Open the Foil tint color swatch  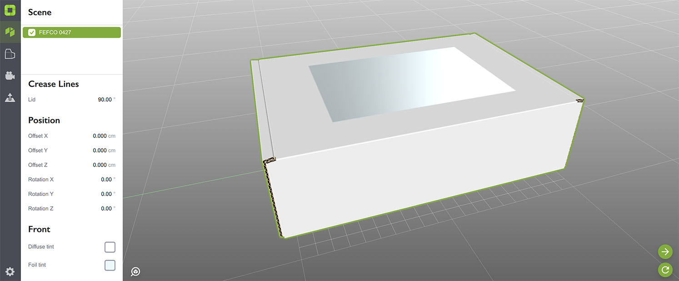point(110,265)
